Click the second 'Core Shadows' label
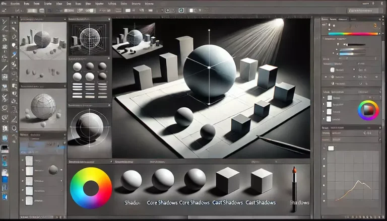 pyautogui.click(x=194, y=203)
